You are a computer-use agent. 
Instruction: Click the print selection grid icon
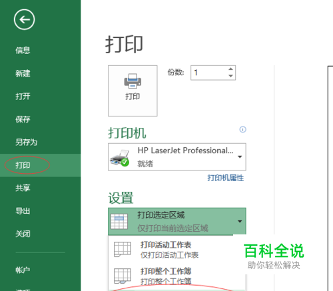coord(119,221)
